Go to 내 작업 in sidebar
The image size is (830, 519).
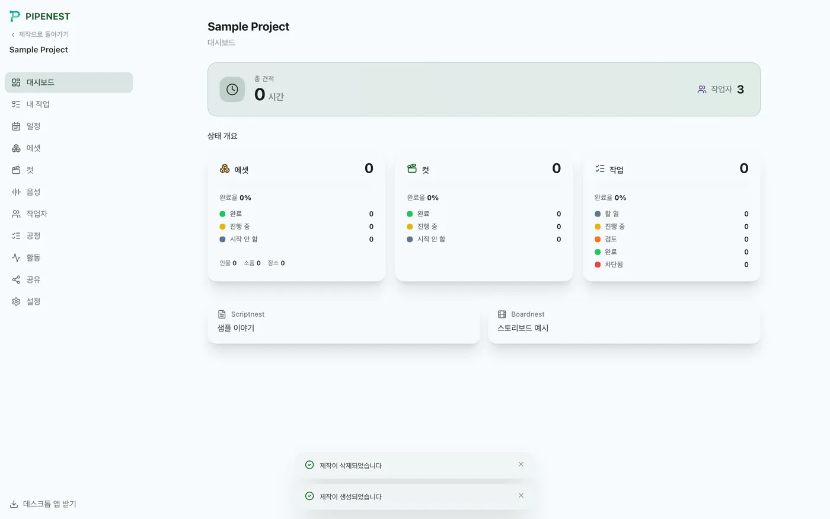(69, 104)
